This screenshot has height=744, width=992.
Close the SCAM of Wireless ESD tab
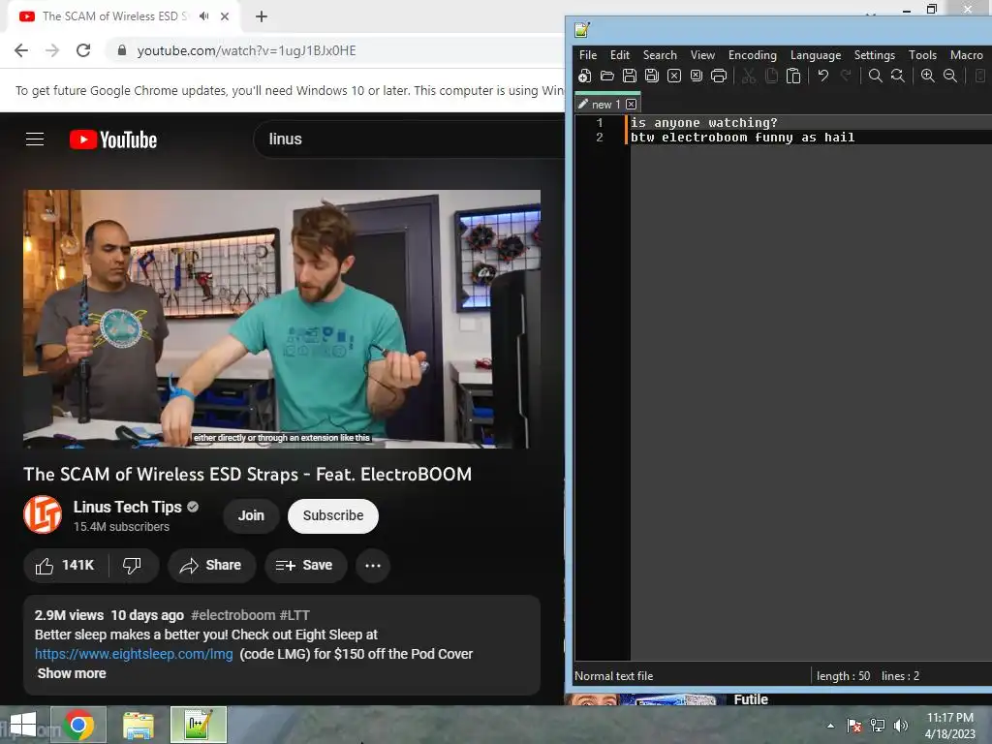(225, 16)
